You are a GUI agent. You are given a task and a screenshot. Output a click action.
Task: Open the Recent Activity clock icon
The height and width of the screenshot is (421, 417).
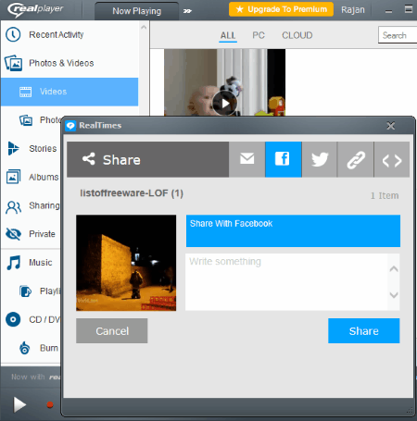coord(13,34)
